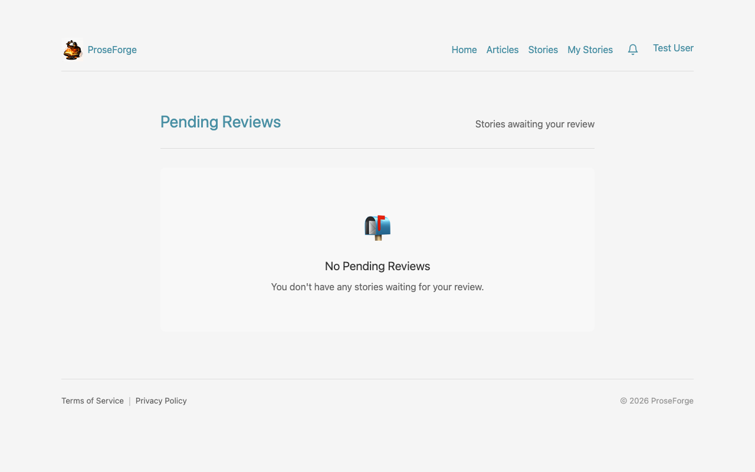The height and width of the screenshot is (472, 755).
Task: Open the Terms of Service page
Action: (x=93, y=401)
